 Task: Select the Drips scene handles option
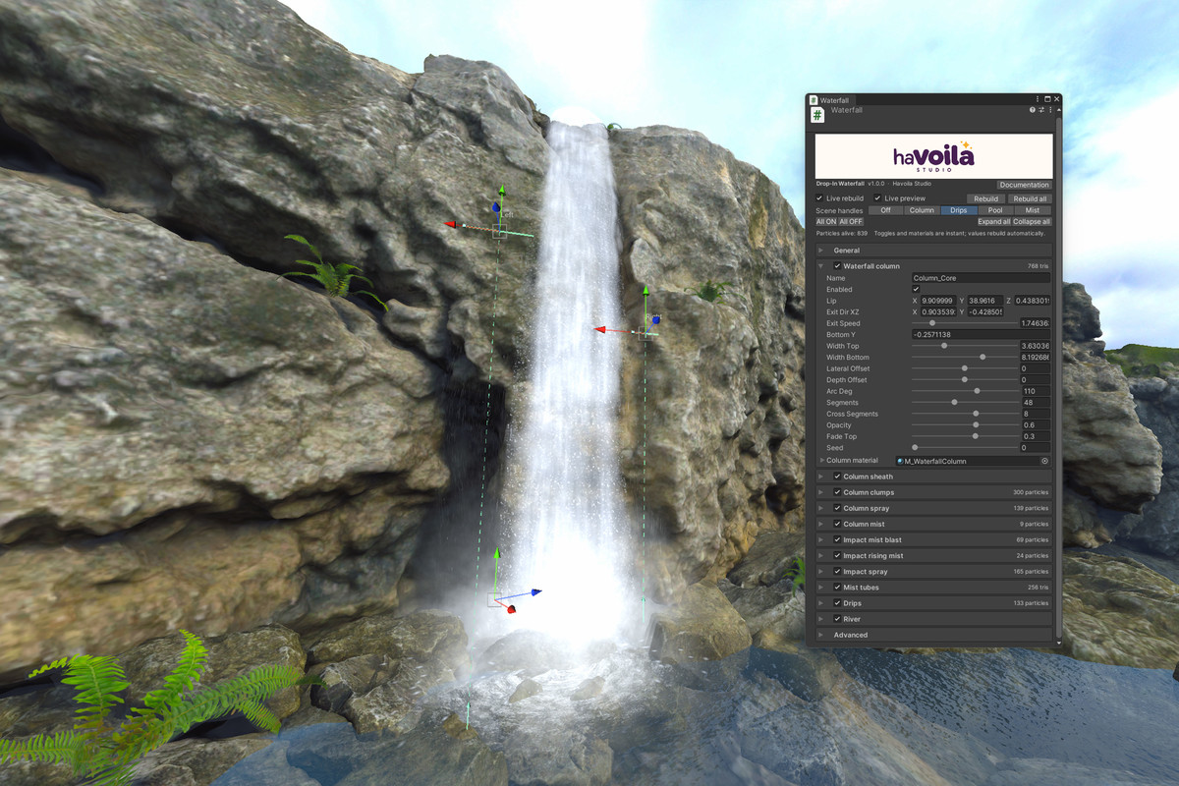click(959, 210)
